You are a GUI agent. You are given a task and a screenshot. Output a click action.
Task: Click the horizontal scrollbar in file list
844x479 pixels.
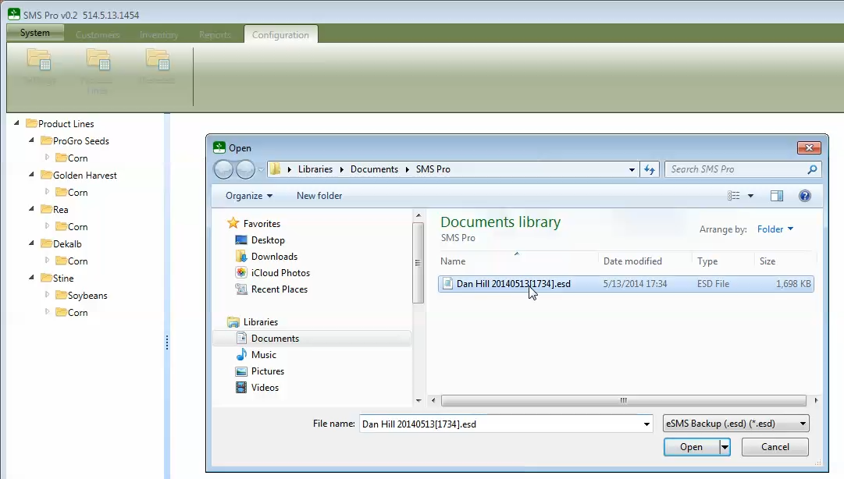point(623,400)
